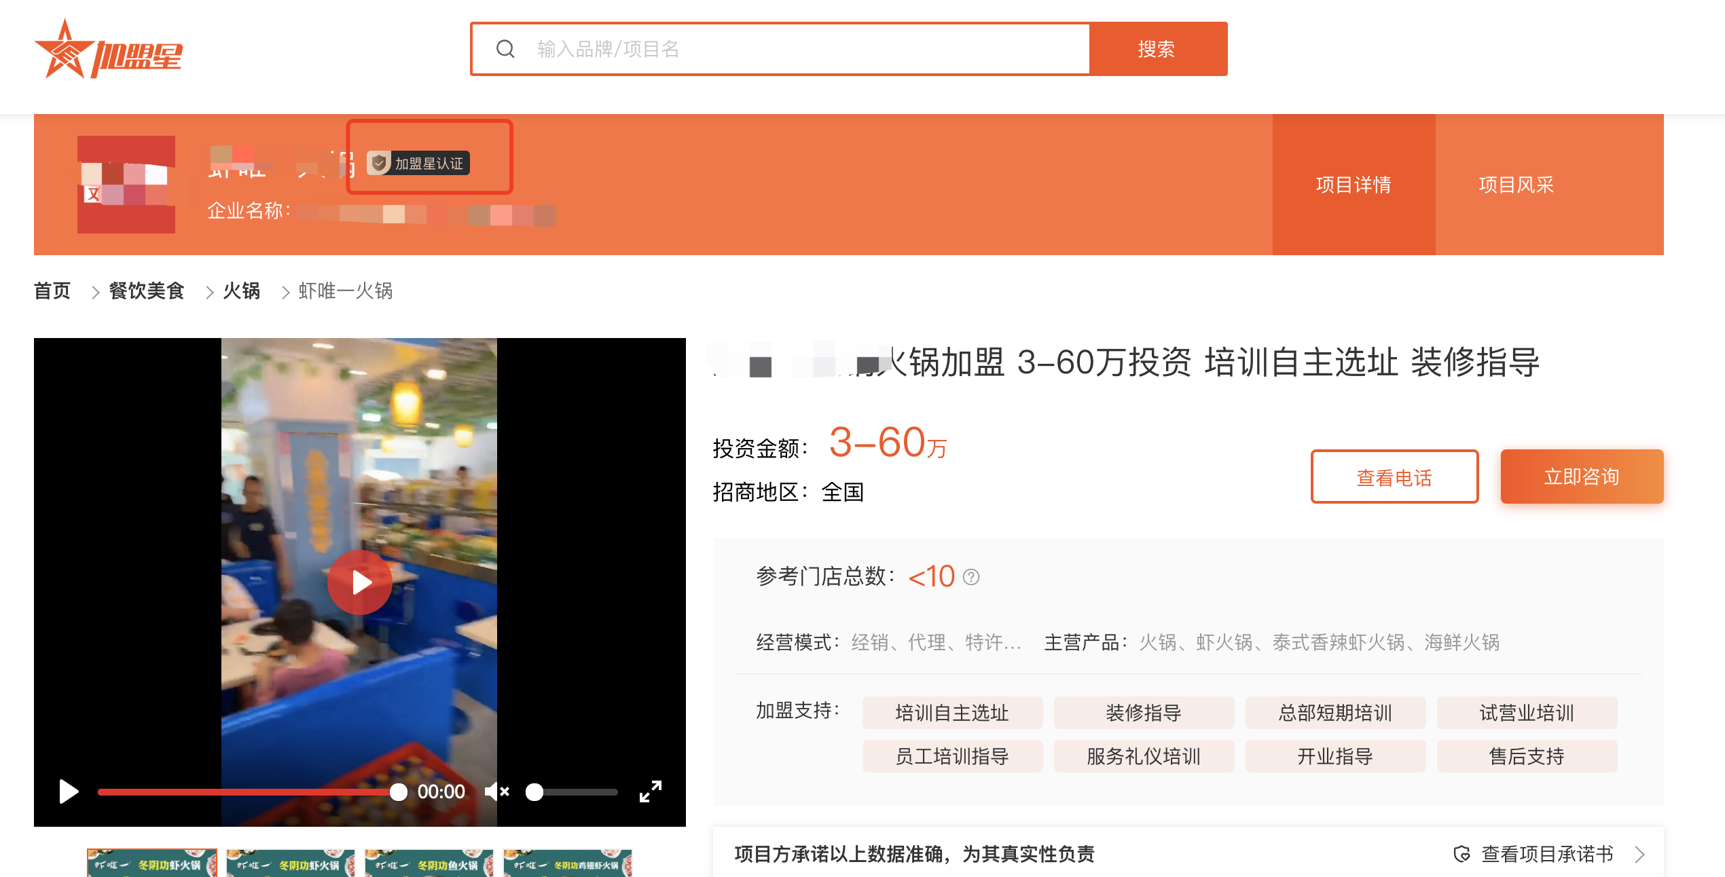Click the 主营产品 list text
The image size is (1725, 877).
[1319, 642]
